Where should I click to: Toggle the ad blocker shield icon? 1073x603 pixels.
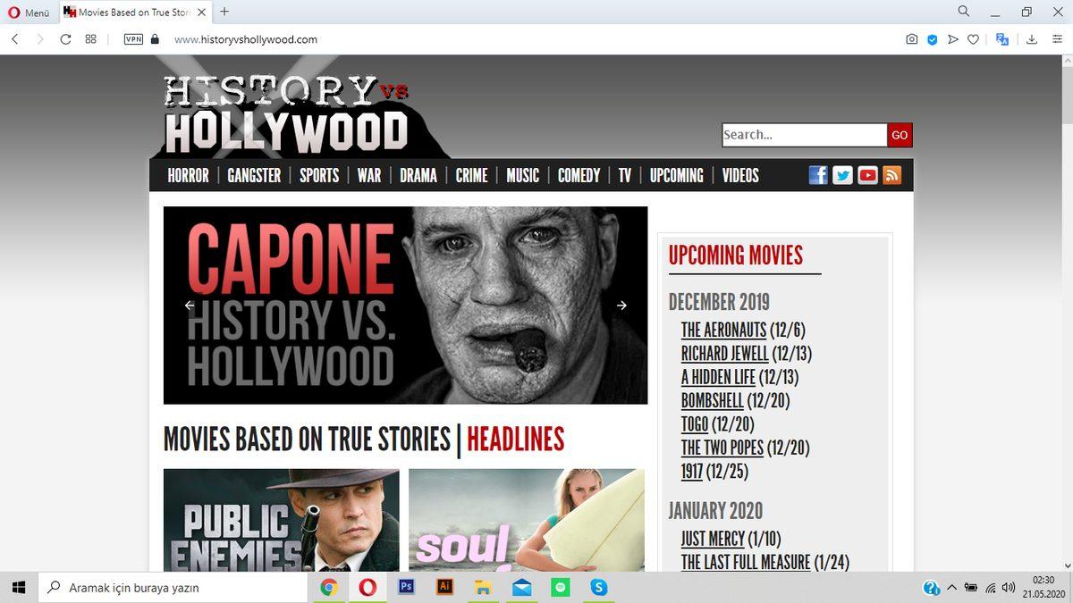coord(932,39)
